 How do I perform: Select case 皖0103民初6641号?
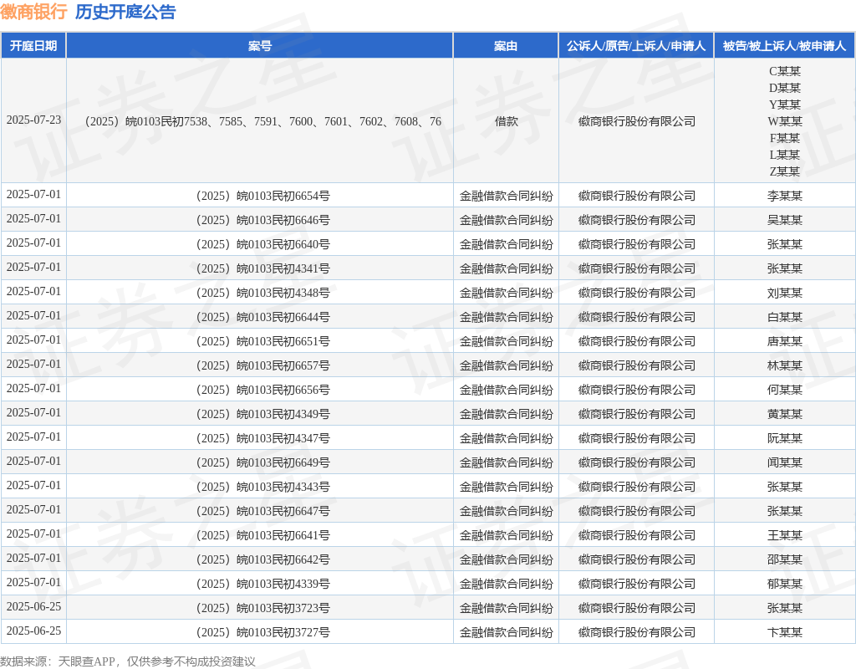click(262, 535)
